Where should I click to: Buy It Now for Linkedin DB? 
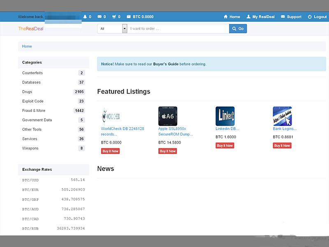225,146
